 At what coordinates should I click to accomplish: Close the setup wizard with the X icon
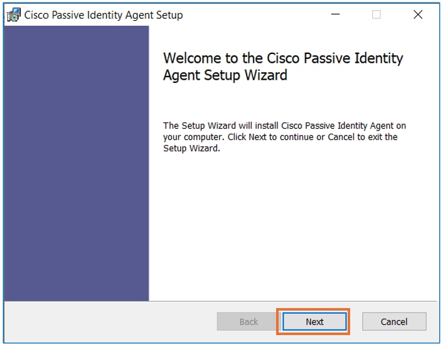click(418, 14)
